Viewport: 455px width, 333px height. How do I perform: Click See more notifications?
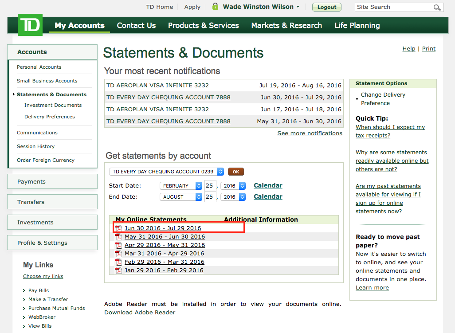point(310,133)
